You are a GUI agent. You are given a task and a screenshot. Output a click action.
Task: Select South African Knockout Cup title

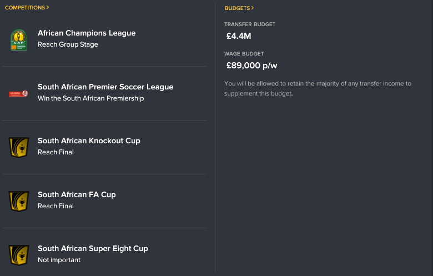(89, 140)
